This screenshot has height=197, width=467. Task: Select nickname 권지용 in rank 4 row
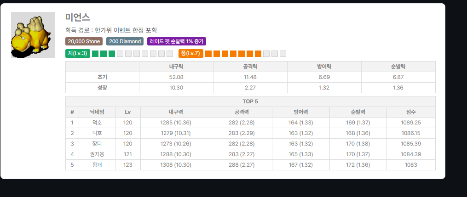tap(97, 154)
